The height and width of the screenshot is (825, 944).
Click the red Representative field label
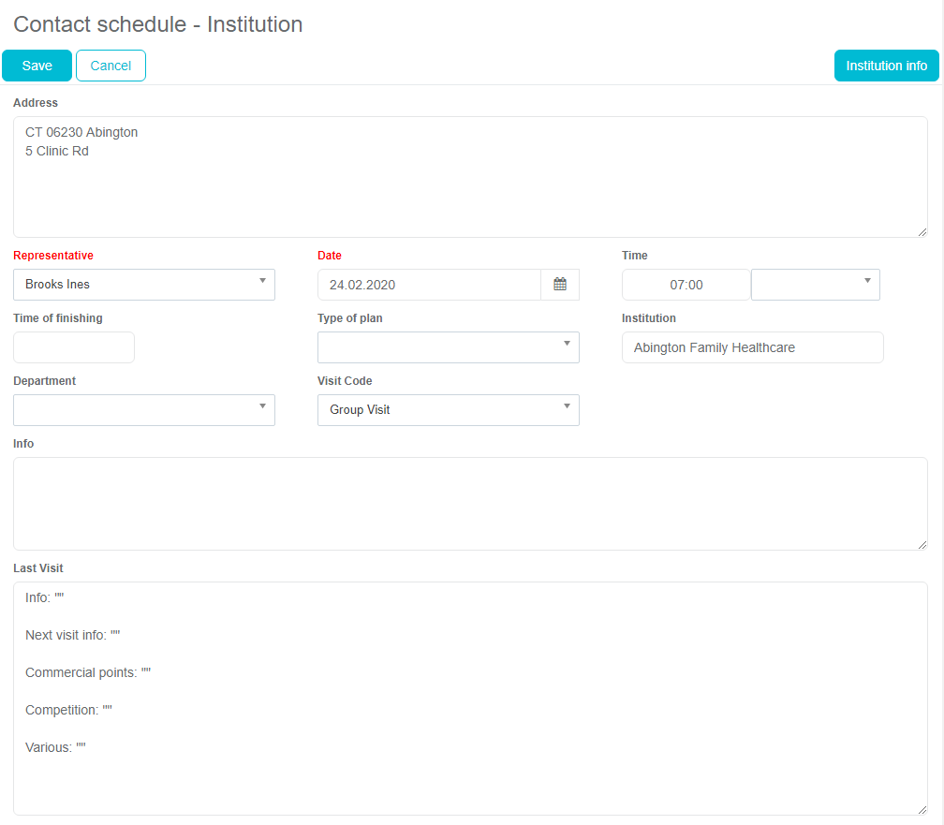click(x=53, y=256)
